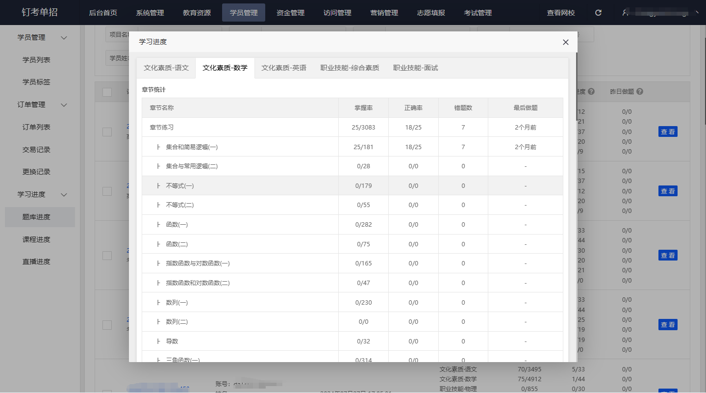Tick the second student row checkbox
The height and width of the screenshot is (393, 706).
coord(107,191)
